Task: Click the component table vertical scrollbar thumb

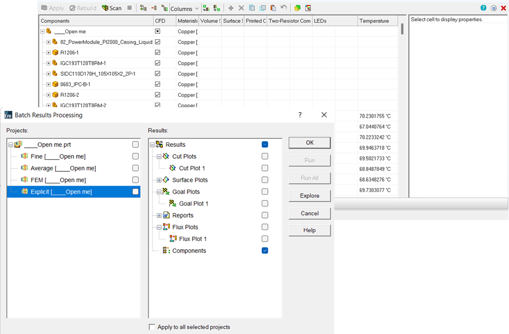Action: pyautogui.click(x=402, y=29)
